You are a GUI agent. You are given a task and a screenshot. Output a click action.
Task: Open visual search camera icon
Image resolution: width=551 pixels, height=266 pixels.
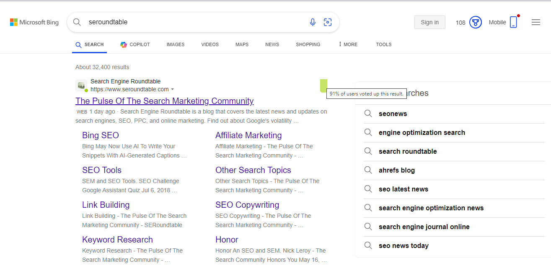click(x=328, y=22)
